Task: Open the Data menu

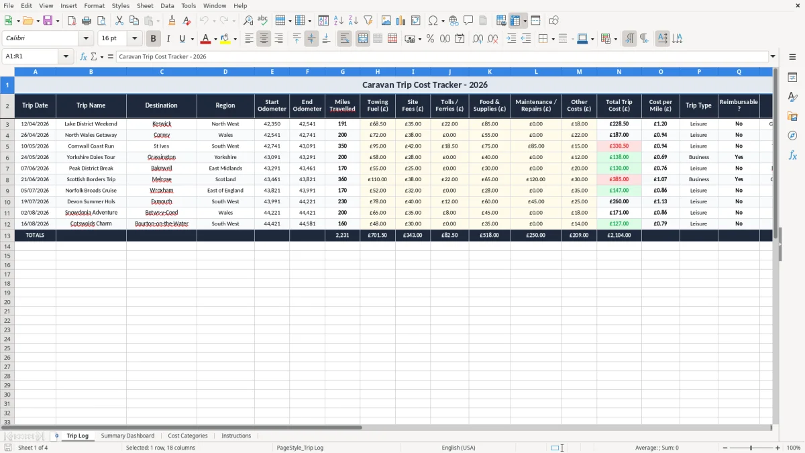Action: [x=167, y=5]
